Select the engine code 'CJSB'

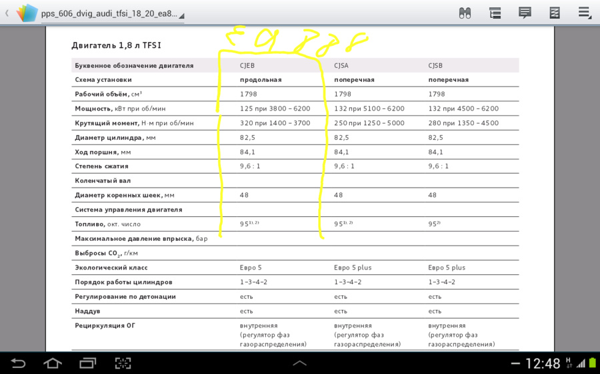pyautogui.click(x=435, y=66)
